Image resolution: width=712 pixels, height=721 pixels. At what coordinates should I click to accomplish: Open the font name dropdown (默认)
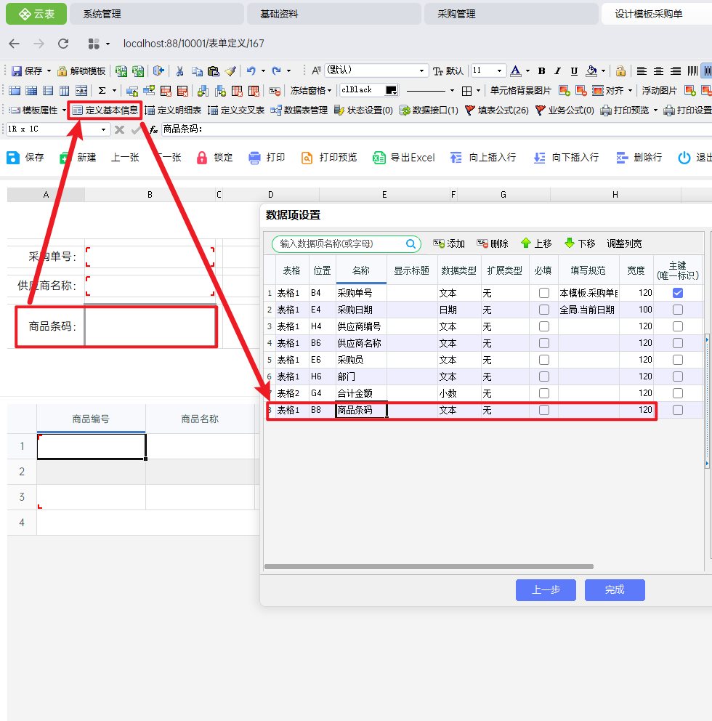pos(421,71)
